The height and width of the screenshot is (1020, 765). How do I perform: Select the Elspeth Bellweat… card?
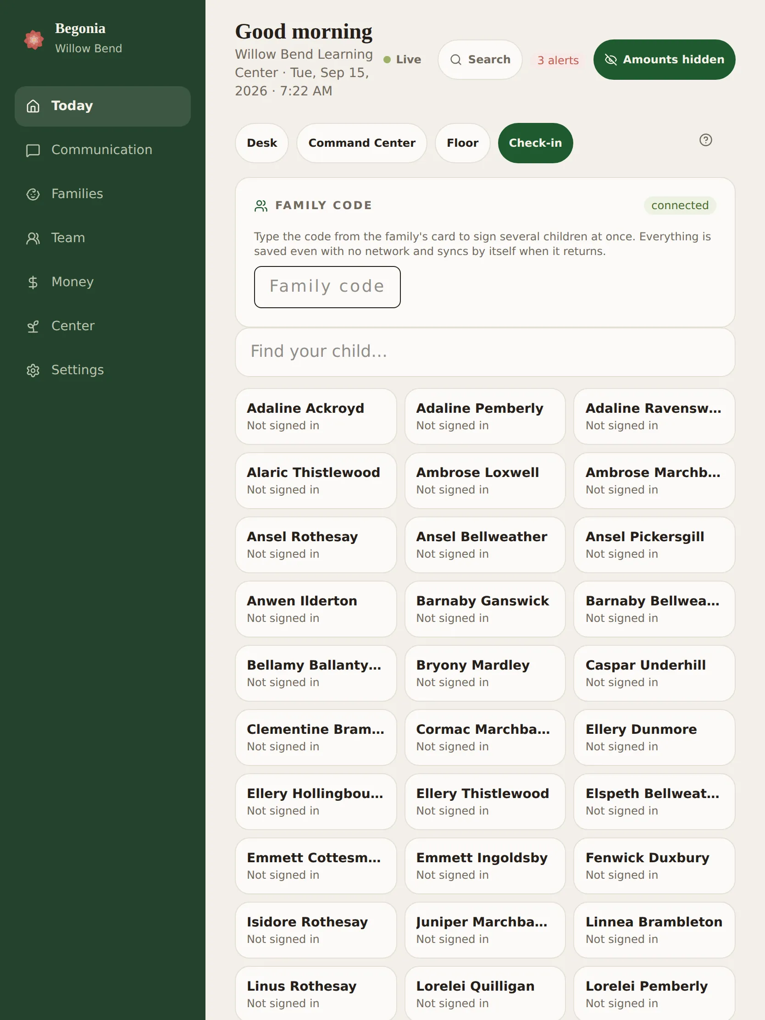654,801
